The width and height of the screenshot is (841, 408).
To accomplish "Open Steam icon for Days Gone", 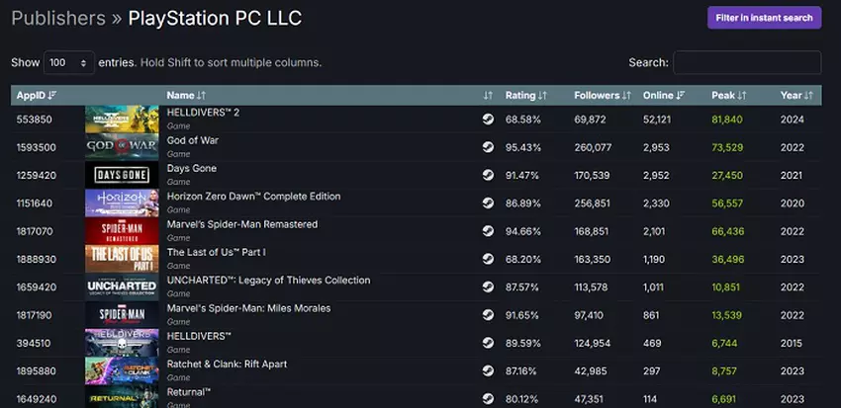I will tap(488, 175).
